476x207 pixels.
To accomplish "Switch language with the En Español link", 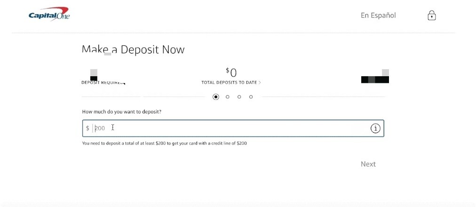I will [378, 16].
